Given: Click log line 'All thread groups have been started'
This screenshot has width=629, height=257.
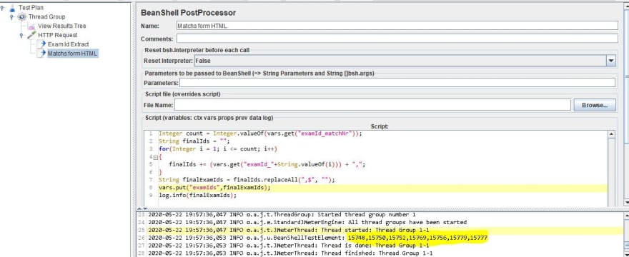Looking at the screenshot, I should [307, 222].
